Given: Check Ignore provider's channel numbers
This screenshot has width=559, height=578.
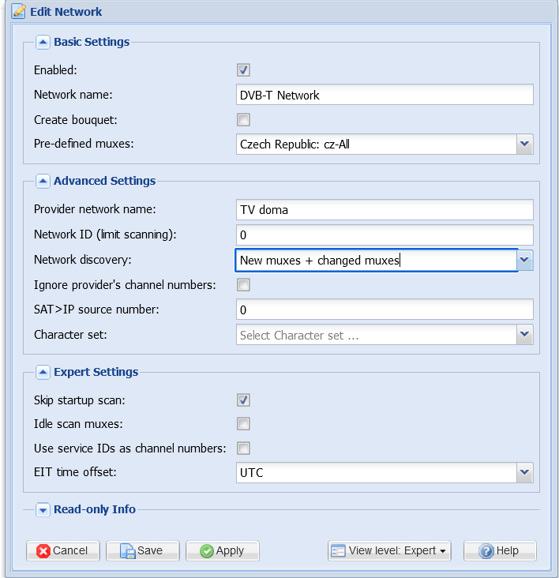Looking at the screenshot, I should 243,285.
